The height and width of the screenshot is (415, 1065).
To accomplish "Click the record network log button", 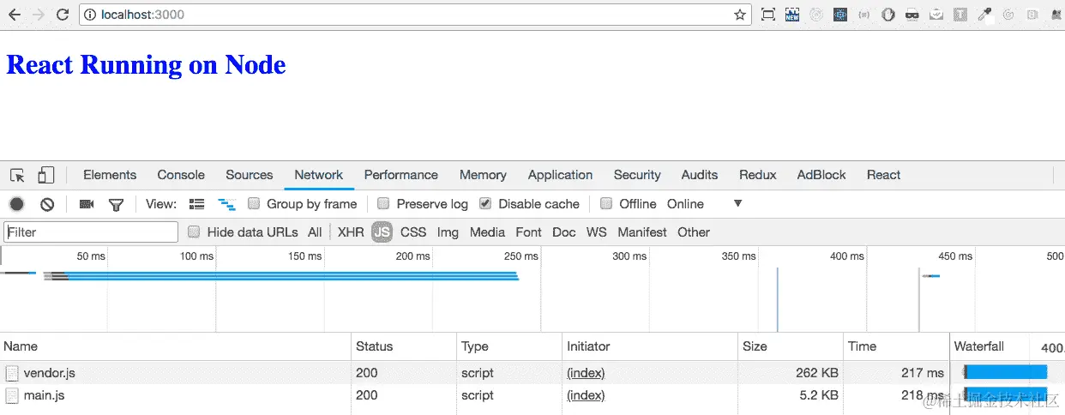I will pos(17,204).
